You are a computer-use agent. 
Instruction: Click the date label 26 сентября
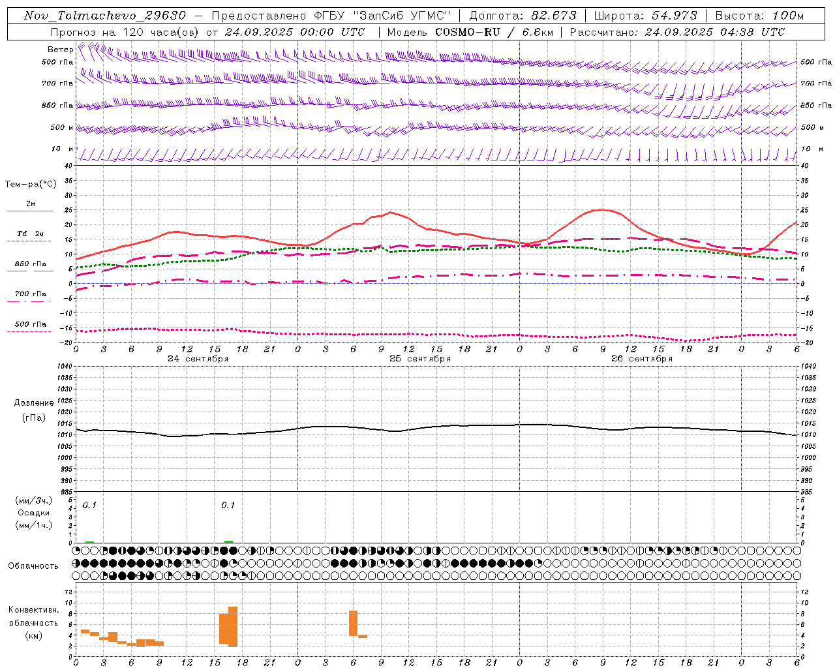pyautogui.click(x=642, y=359)
